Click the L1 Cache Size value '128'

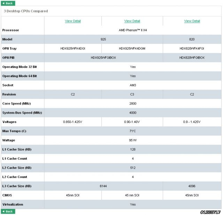coord(133,149)
